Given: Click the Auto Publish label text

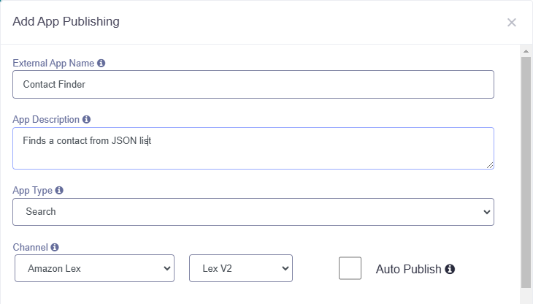Looking at the screenshot, I should (408, 270).
